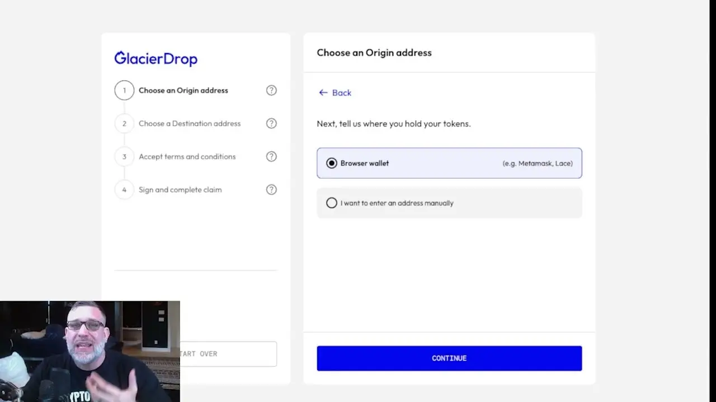Open help icon for Sign and complete claim
This screenshot has height=402, width=716.
pyautogui.click(x=271, y=190)
